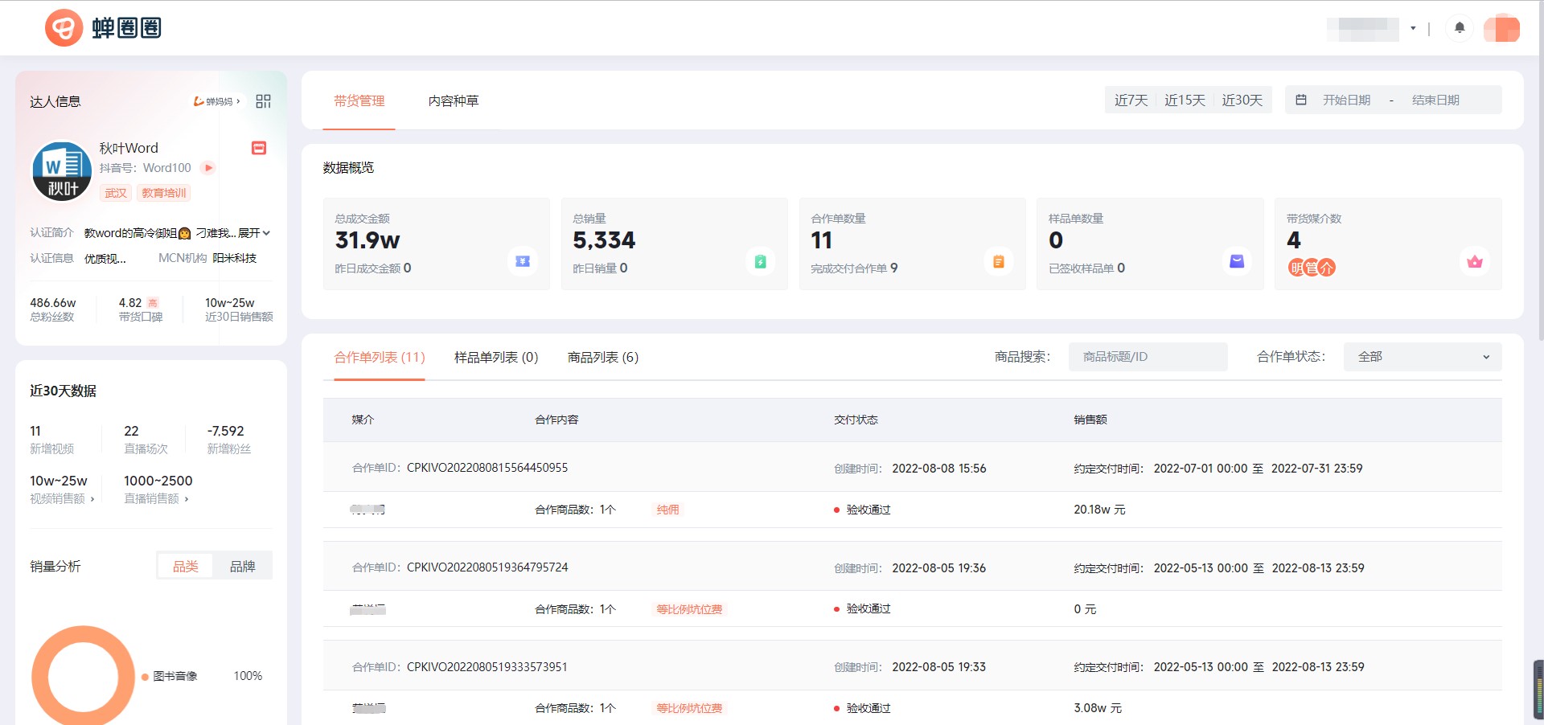Click -7,592 新增粉丝 stat
Viewport: 1544px width, 725px height.
point(228,439)
